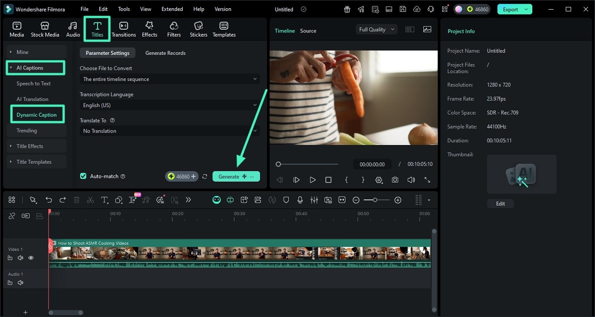Open the Audio panel
595x317 pixels.
(73, 28)
